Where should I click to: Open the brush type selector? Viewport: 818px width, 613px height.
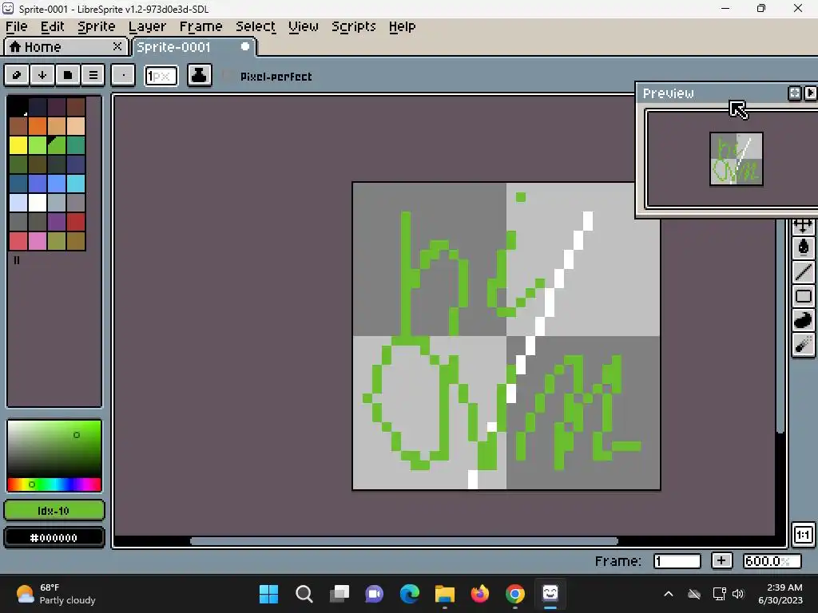pyautogui.click(x=123, y=76)
